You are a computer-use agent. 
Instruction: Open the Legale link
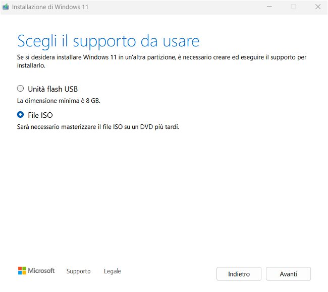click(112, 271)
